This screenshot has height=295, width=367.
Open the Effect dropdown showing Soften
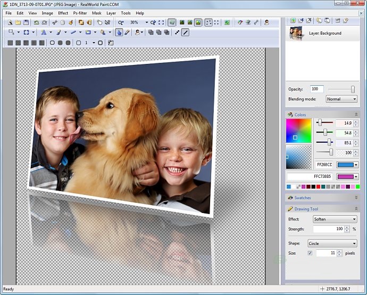(335, 219)
